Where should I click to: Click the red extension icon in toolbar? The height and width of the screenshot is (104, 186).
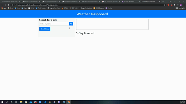(x=168, y=5)
